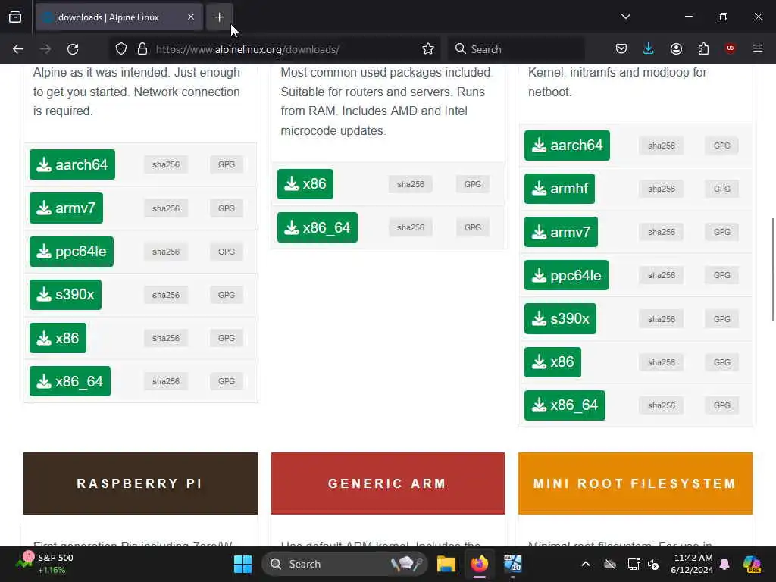Open the network display tray icon
Viewport: 776px width, 582px height.
(x=634, y=564)
